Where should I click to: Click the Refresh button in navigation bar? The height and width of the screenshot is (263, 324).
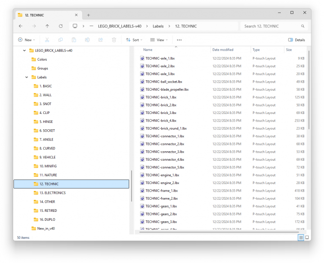click(x=60, y=26)
